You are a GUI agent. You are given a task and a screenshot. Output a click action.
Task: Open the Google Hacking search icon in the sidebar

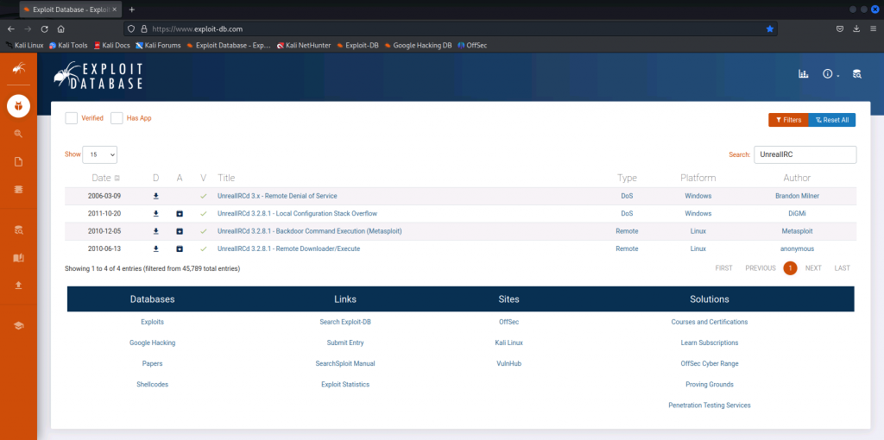tap(19, 134)
